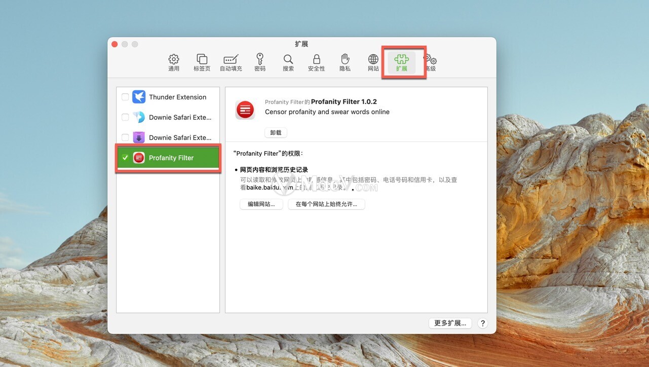This screenshot has width=649, height=367.
Task: Click the 网页内容和浏览历史记录 permission text
Action: tap(274, 170)
